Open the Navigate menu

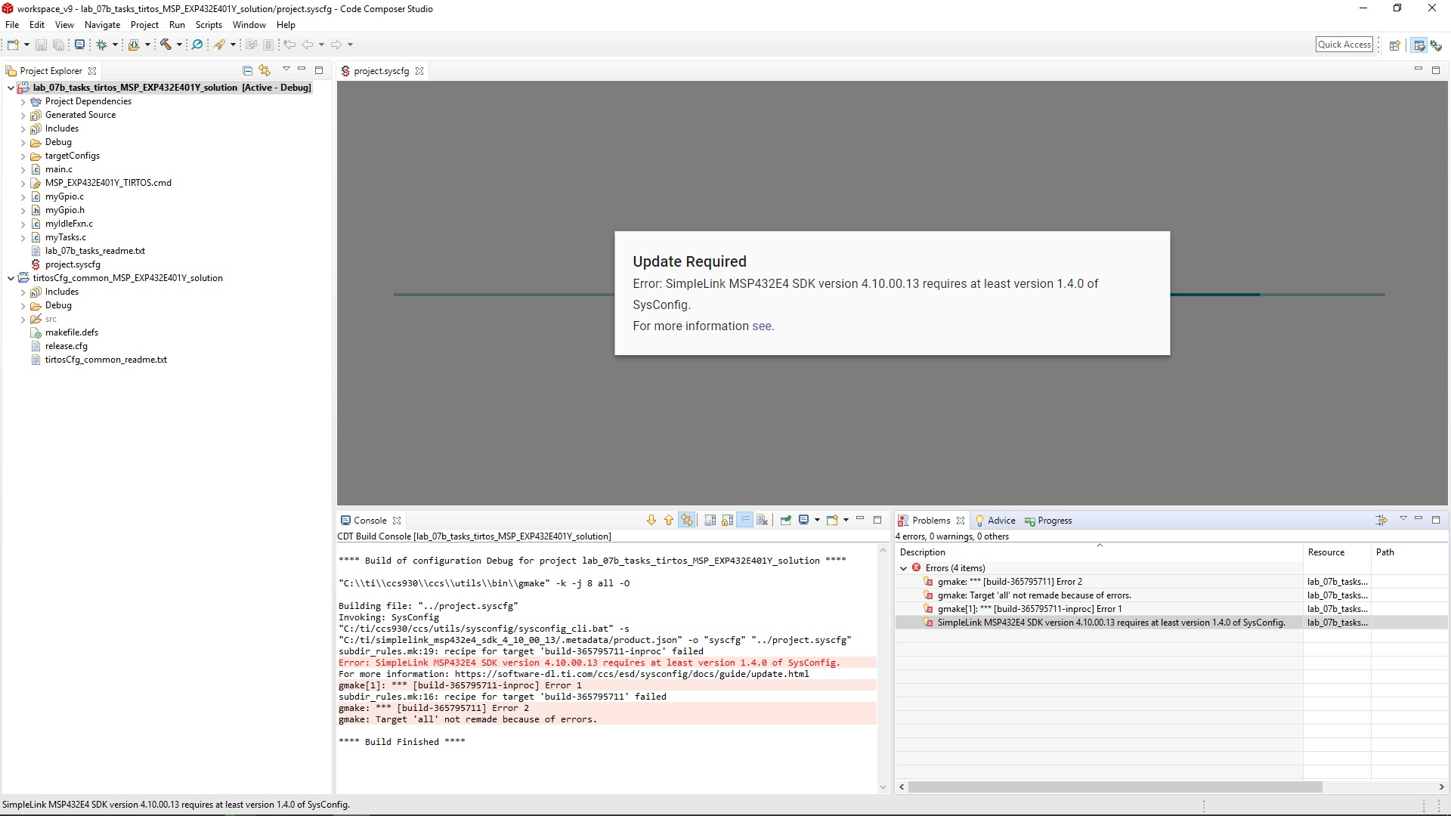[102, 25]
